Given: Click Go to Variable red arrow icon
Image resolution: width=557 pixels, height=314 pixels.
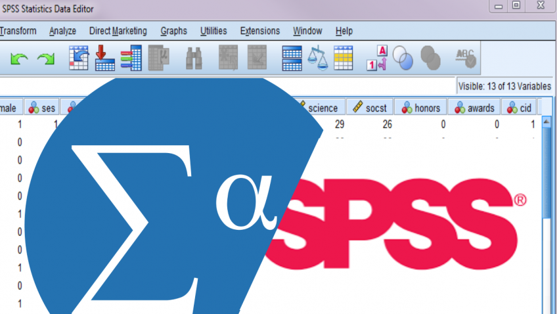Looking at the screenshot, I should point(105,58).
